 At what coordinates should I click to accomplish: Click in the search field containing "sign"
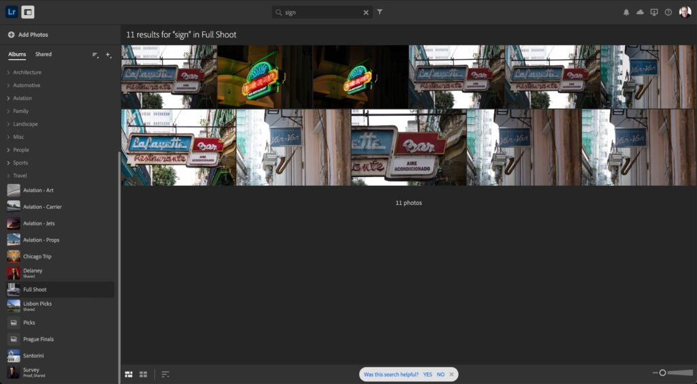tap(322, 12)
